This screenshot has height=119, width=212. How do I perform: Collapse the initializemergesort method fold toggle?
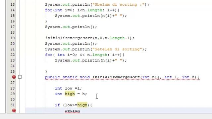(20, 77)
